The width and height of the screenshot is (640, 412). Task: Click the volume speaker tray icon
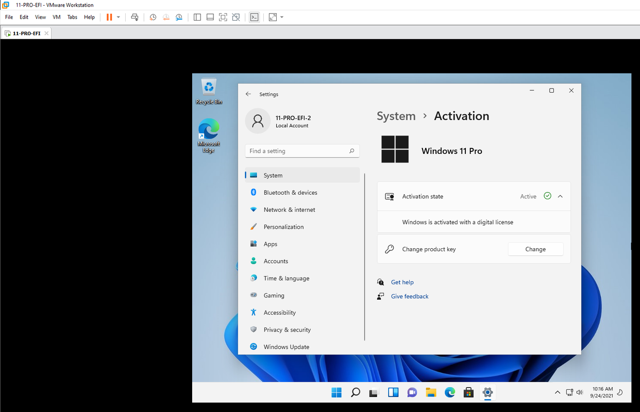coord(580,392)
